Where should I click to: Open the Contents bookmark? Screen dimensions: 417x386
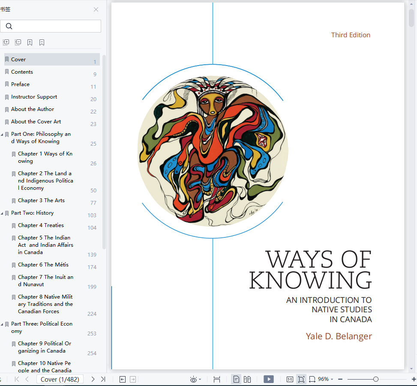52,72
